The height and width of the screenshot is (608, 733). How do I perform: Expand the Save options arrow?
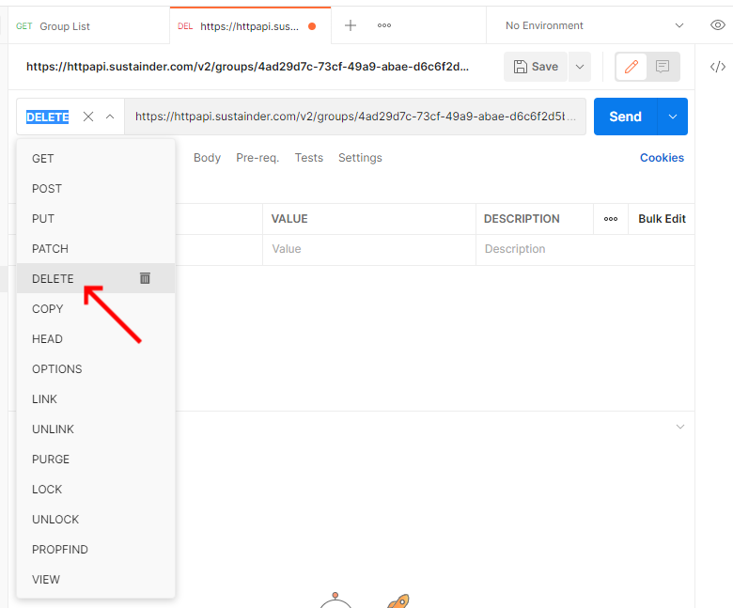tap(580, 67)
